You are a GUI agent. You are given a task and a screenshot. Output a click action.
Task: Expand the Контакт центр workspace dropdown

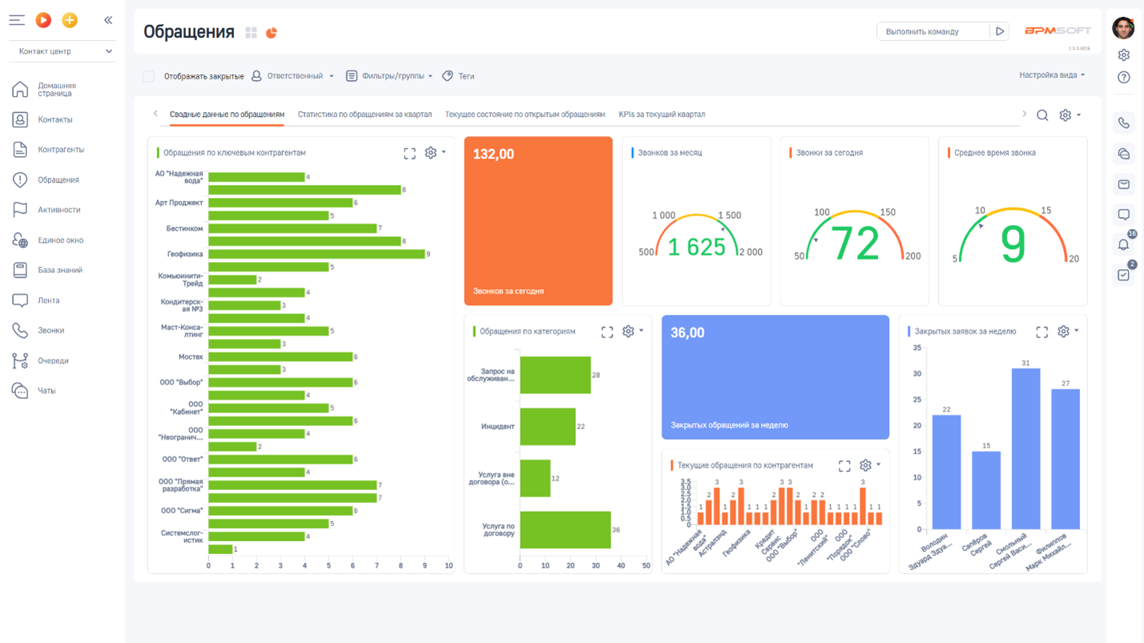[x=62, y=51]
